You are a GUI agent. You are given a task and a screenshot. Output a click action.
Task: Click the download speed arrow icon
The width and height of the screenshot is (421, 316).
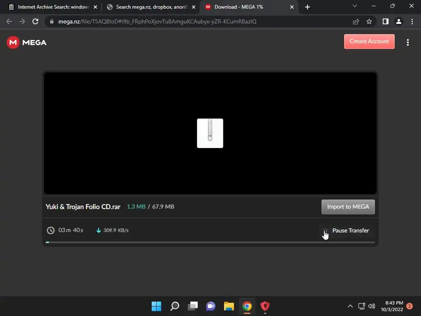click(x=99, y=230)
